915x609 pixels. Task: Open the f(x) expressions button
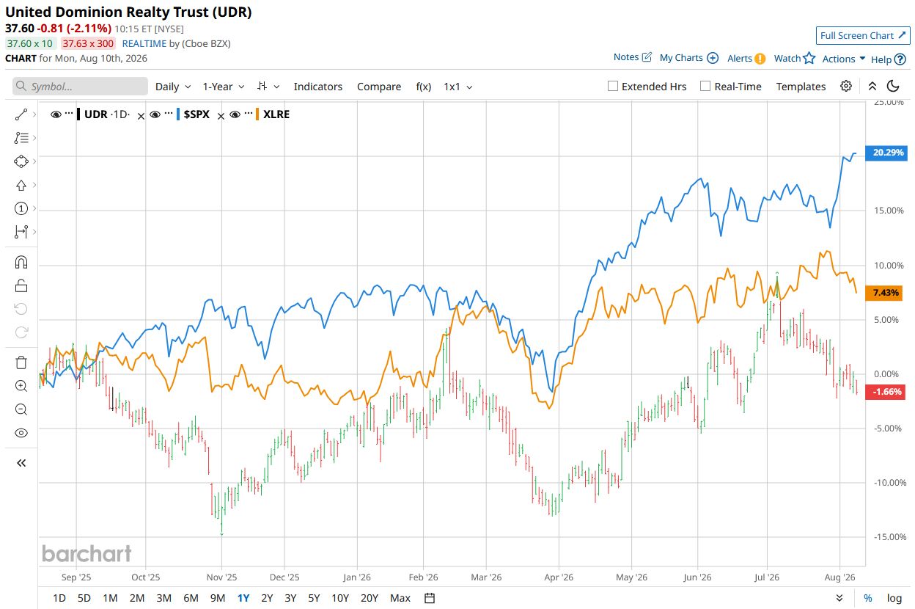click(x=424, y=87)
